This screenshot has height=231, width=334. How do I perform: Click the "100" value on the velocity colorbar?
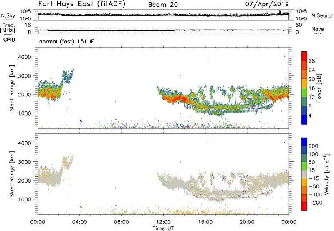click(314, 154)
